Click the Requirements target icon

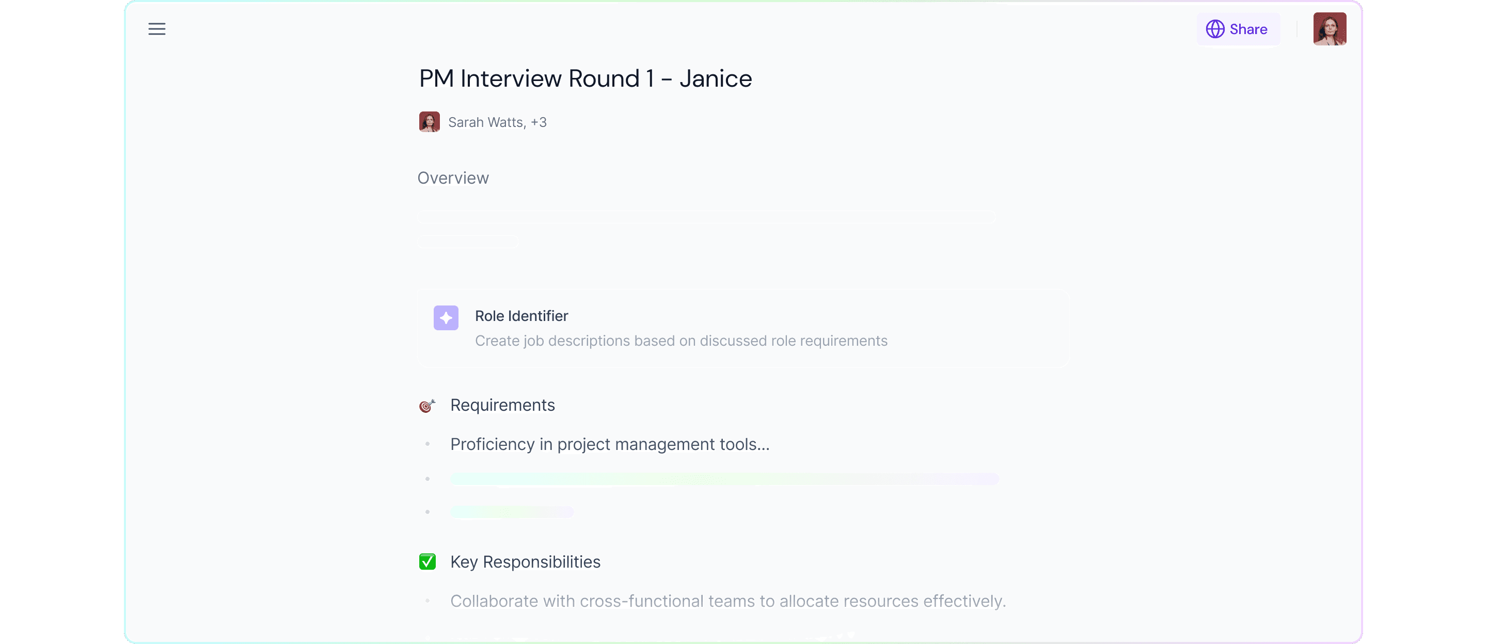[x=426, y=406]
